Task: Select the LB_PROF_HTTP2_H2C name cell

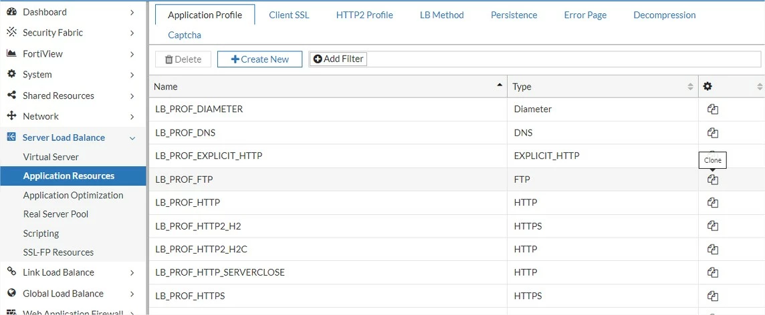Action: [x=328, y=250]
